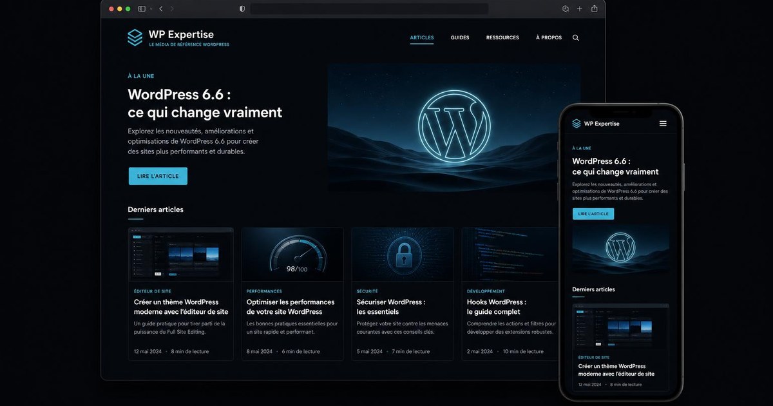Go back with the browser back arrow
The height and width of the screenshot is (406, 773).
(160, 9)
